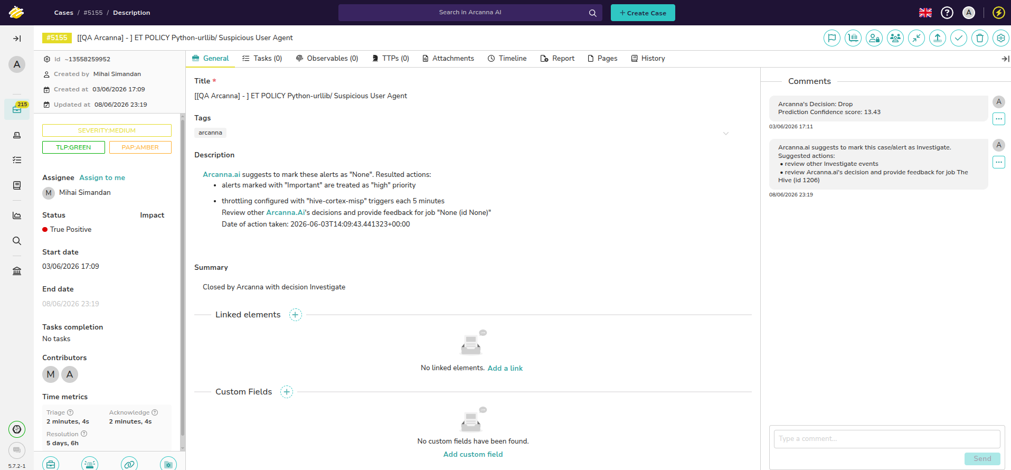Click the chat bubbles icon in sidebar
The width and height of the screenshot is (1011, 470).
(x=17, y=450)
